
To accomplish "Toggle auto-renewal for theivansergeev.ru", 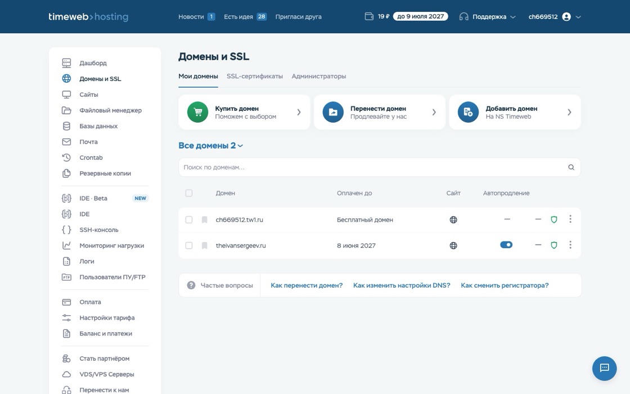I will click(506, 245).
